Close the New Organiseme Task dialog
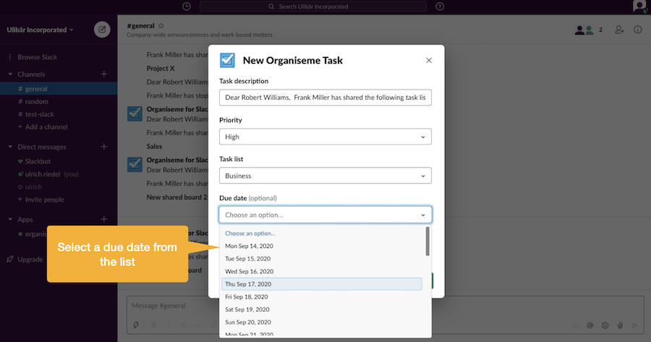 (429, 61)
